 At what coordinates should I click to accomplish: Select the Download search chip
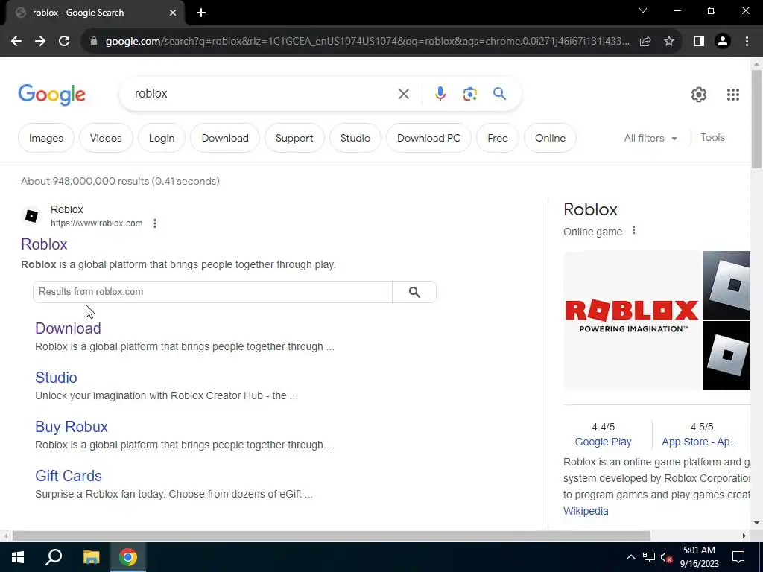coord(225,138)
